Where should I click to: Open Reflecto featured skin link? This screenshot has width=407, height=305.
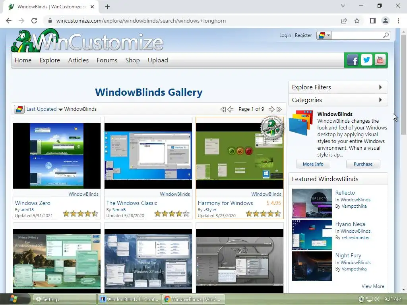click(345, 193)
